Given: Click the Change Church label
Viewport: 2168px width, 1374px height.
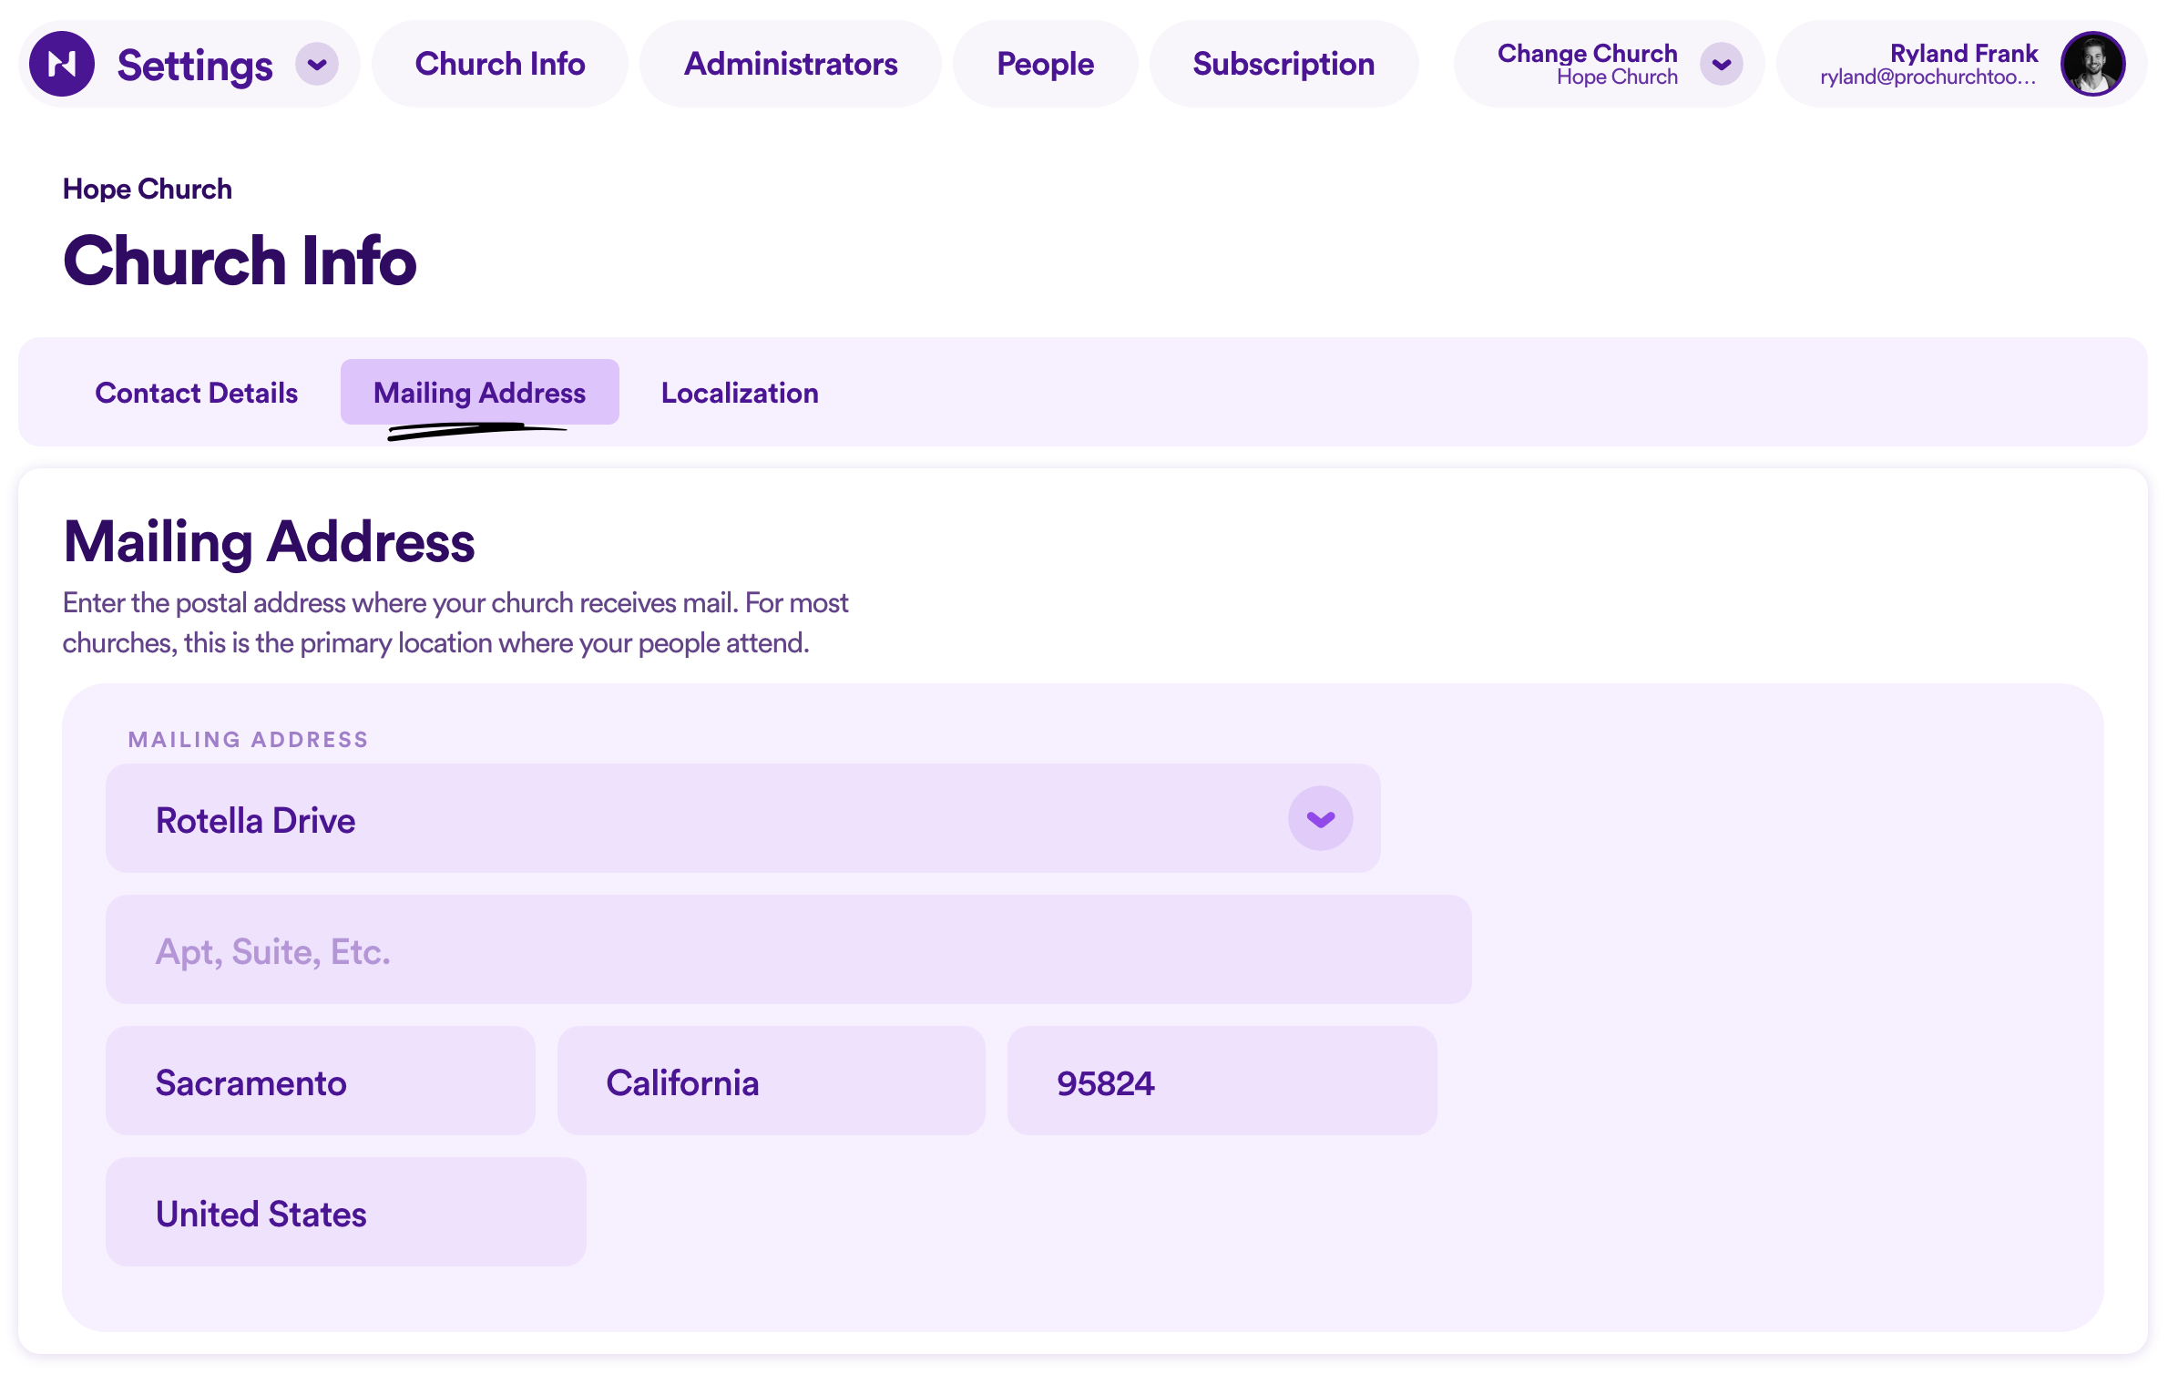Looking at the screenshot, I should [x=1587, y=53].
